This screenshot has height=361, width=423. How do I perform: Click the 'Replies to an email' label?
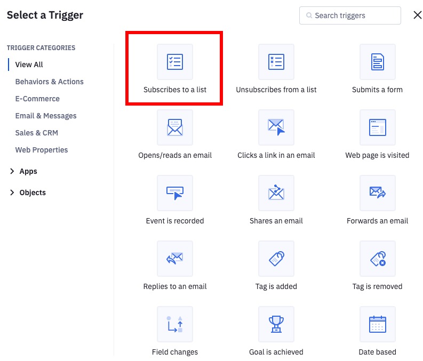tap(175, 286)
